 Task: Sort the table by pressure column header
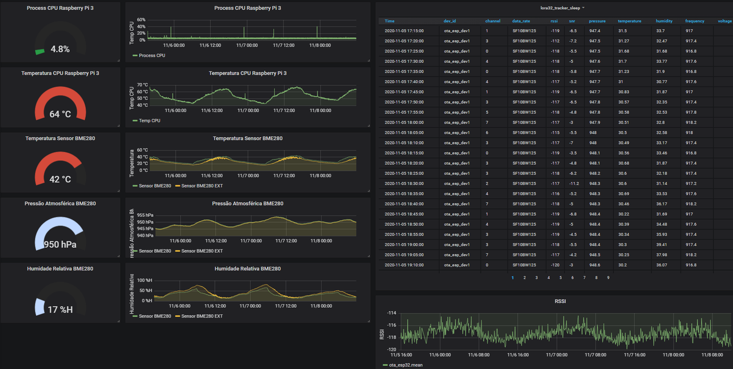click(597, 21)
